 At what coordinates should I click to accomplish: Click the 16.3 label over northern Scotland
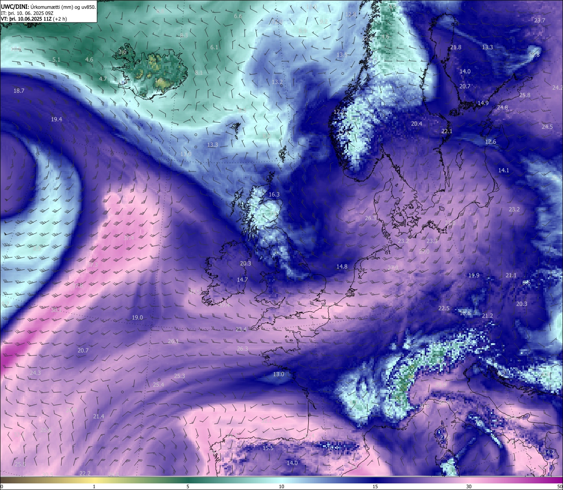click(274, 194)
